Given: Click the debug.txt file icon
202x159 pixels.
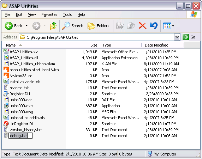Looking at the screenshot, I should (x=6, y=135).
